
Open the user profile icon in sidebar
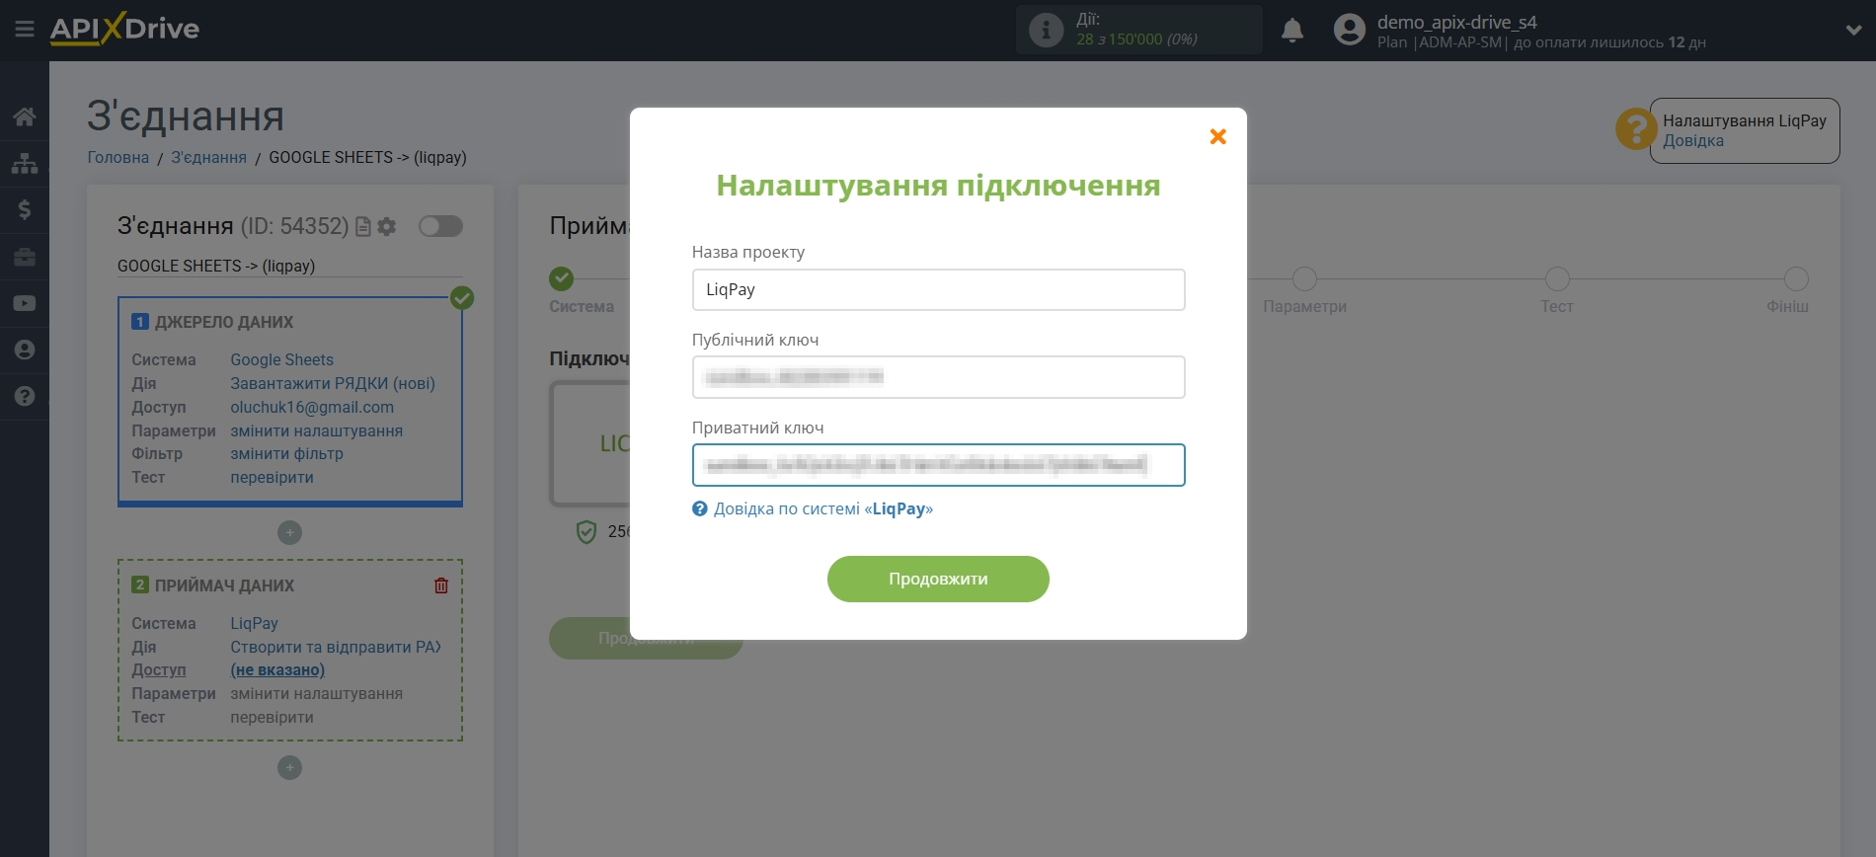(25, 350)
